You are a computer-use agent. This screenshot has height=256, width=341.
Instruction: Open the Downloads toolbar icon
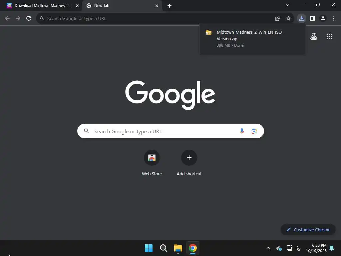302,18
